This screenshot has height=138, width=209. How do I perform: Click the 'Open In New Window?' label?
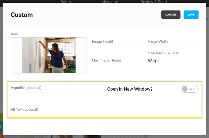[x=130, y=89]
